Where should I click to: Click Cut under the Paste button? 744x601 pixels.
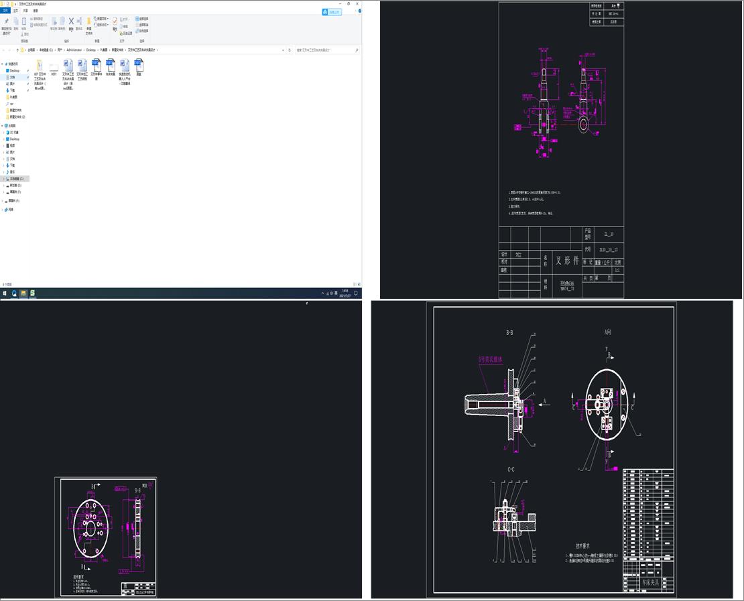click(25, 34)
